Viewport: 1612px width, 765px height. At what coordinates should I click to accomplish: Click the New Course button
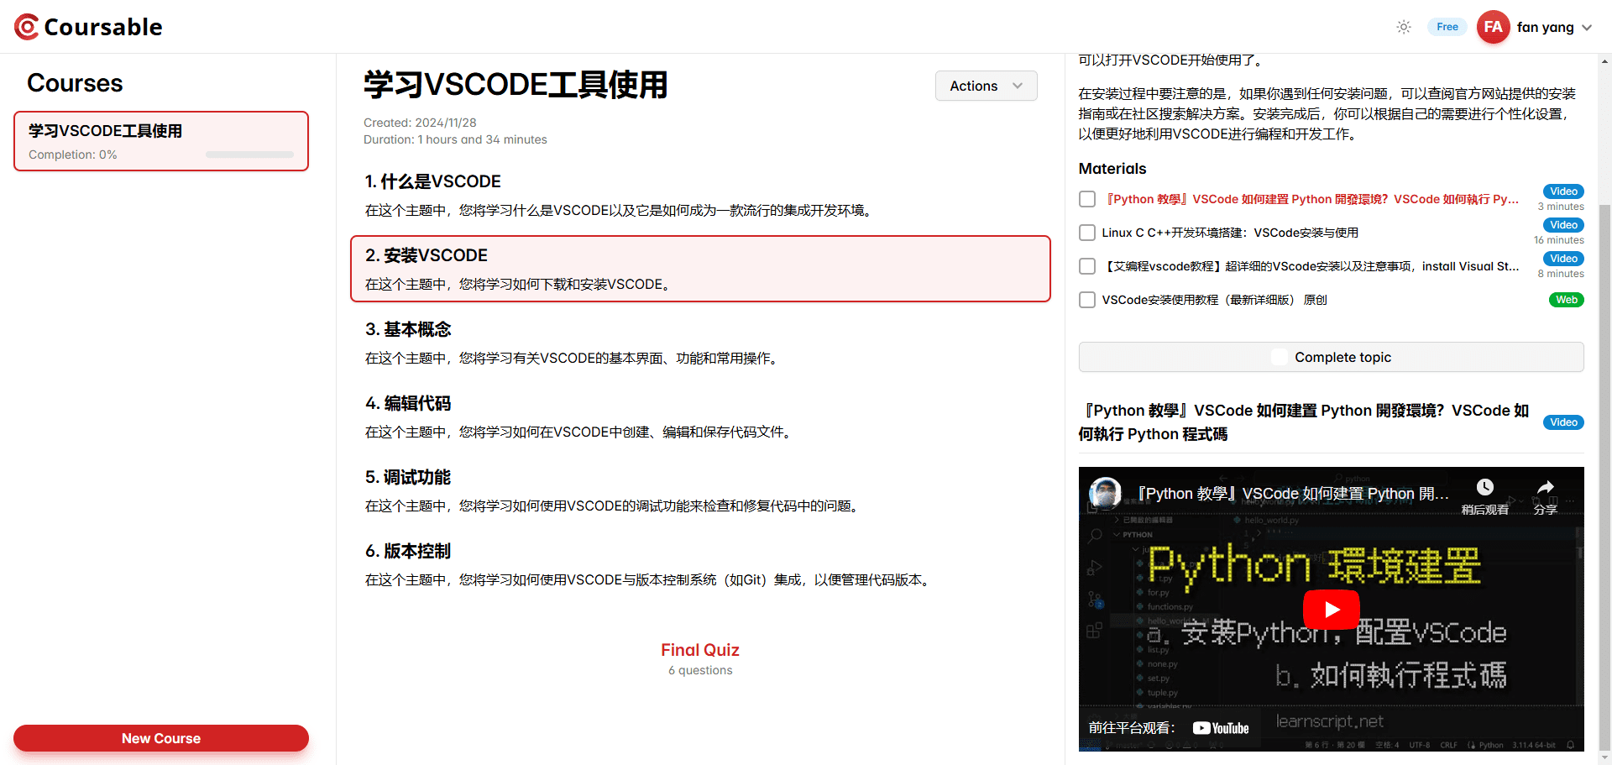[161, 738]
